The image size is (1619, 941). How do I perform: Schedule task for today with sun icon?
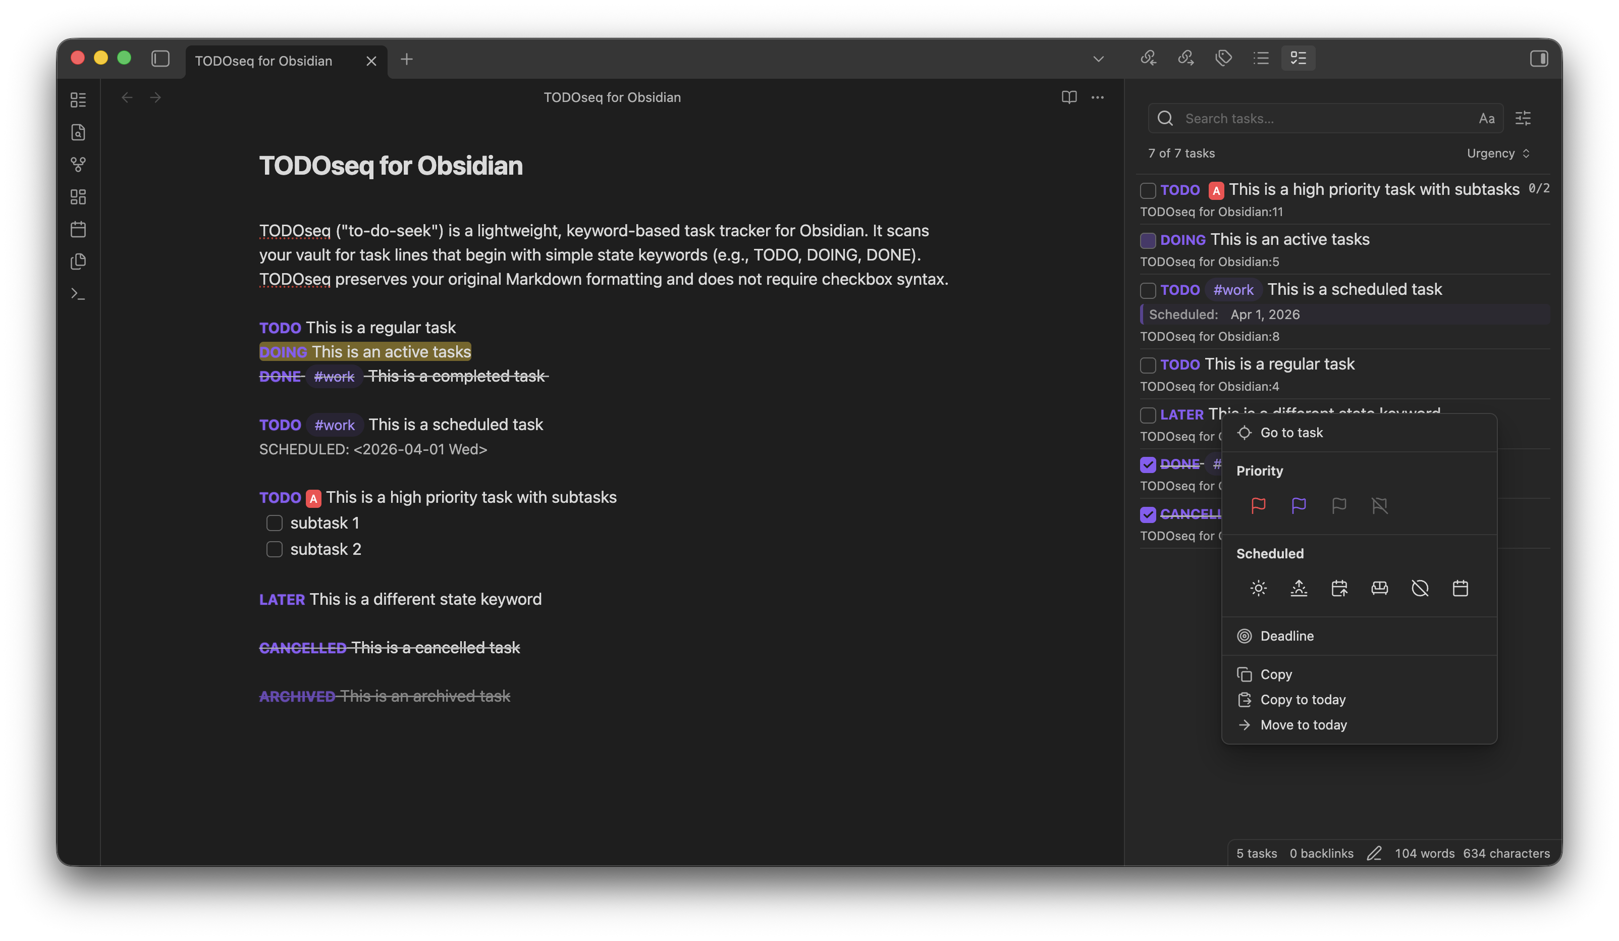[x=1258, y=588]
